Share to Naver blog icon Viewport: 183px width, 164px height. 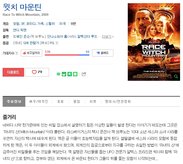tap(58, 74)
